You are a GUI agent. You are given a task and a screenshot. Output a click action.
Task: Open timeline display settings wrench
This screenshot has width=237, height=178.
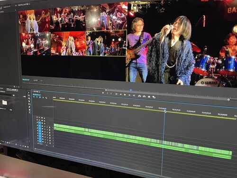click(x=46, y=98)
